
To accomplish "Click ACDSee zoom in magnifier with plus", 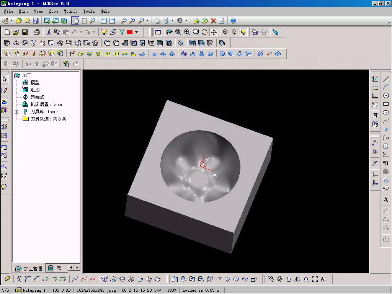I will pos(132,21).
